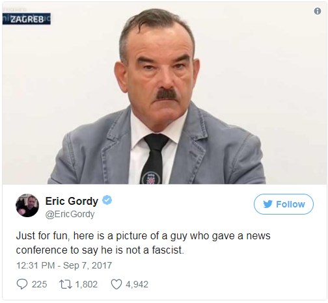The width and height of the screenshot is (328, 303).
Task: Click the blue verified badge
Action: (107, 200)
